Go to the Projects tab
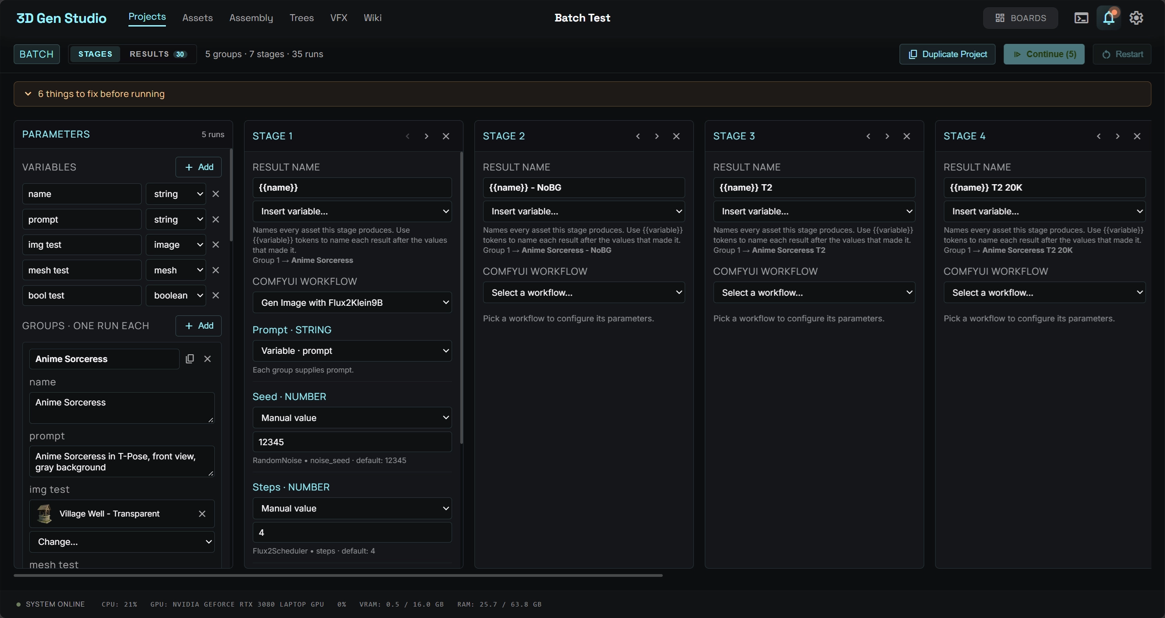This screenshot has height=618, width=1165. 147,17
